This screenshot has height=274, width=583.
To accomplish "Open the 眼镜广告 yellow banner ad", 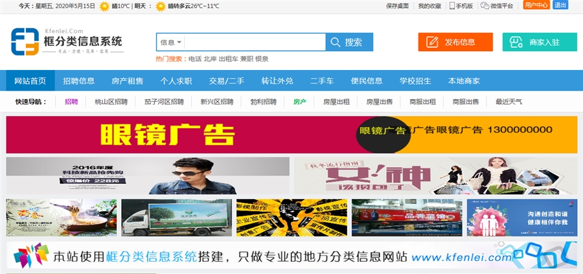I will coord(291,135).
